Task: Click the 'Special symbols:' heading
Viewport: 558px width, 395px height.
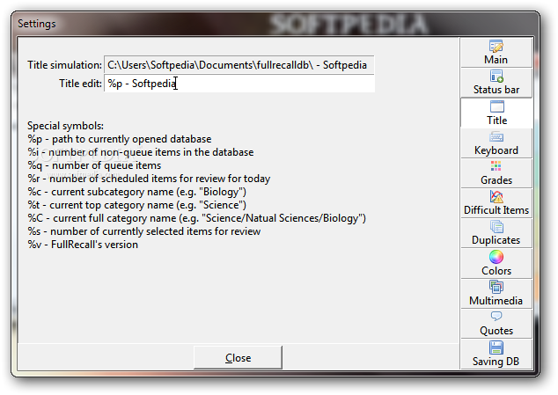Action: tap(65, 126)
